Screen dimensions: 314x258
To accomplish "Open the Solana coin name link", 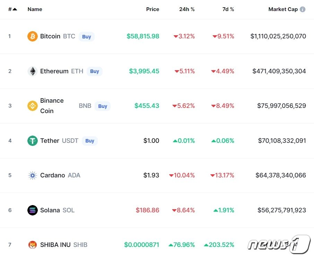I will pos(50,210).
